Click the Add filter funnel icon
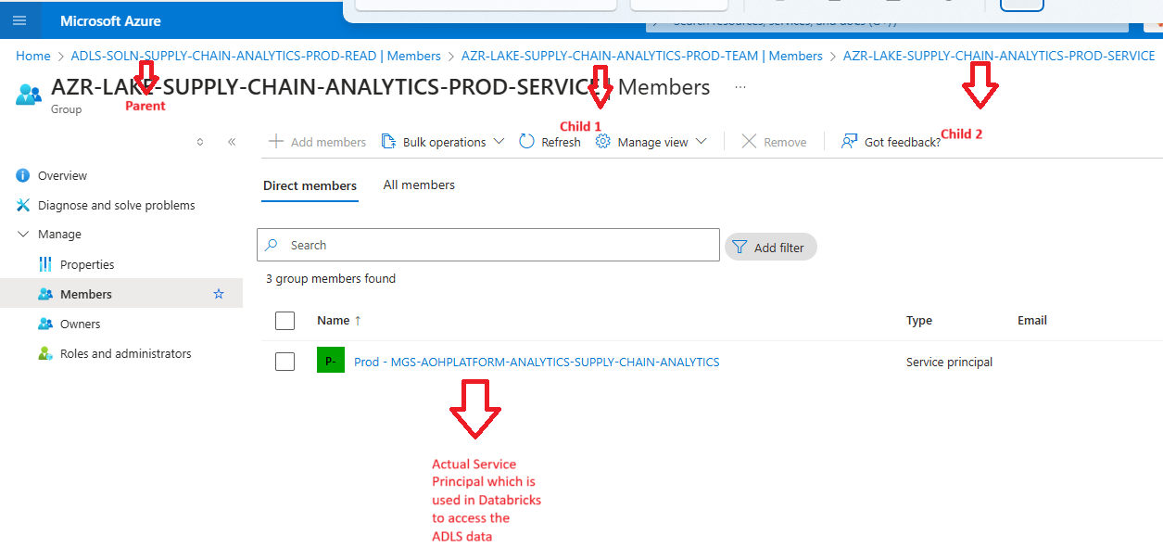 tap(740, 248)
